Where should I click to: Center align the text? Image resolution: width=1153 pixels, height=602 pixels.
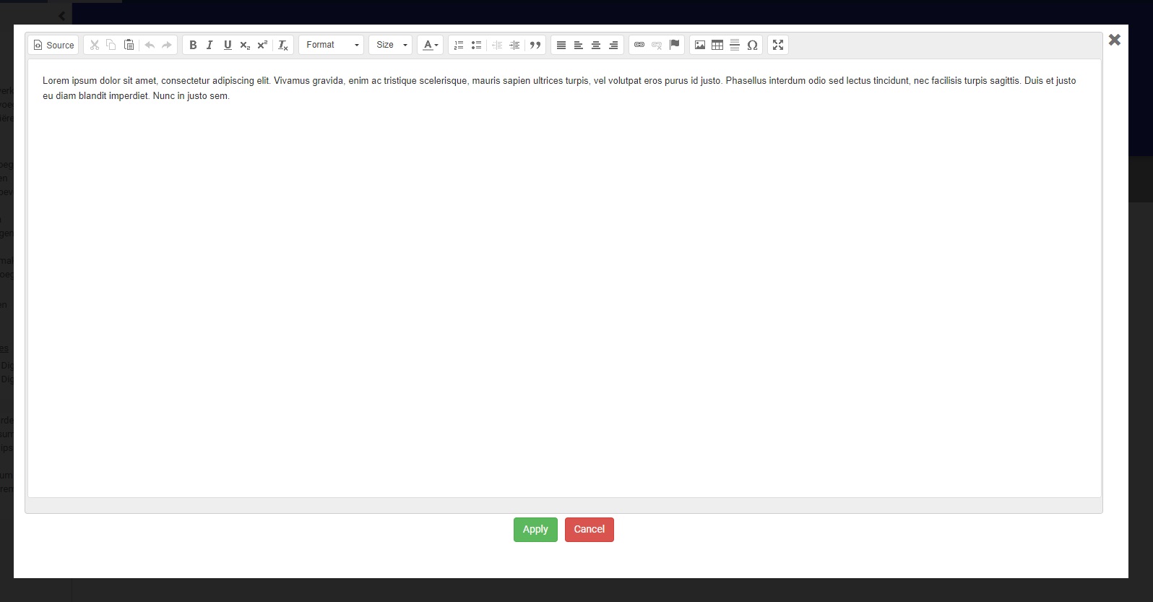point(596,45)
